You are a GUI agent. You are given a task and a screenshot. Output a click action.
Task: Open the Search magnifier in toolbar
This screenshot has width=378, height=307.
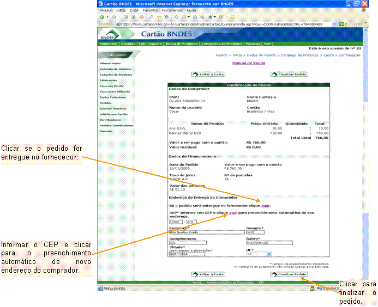point(151,17)
